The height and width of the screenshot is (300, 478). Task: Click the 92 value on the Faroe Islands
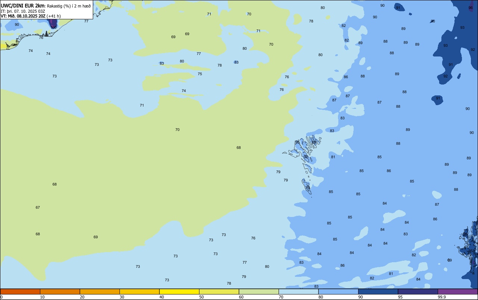click(x=306, y=157)
